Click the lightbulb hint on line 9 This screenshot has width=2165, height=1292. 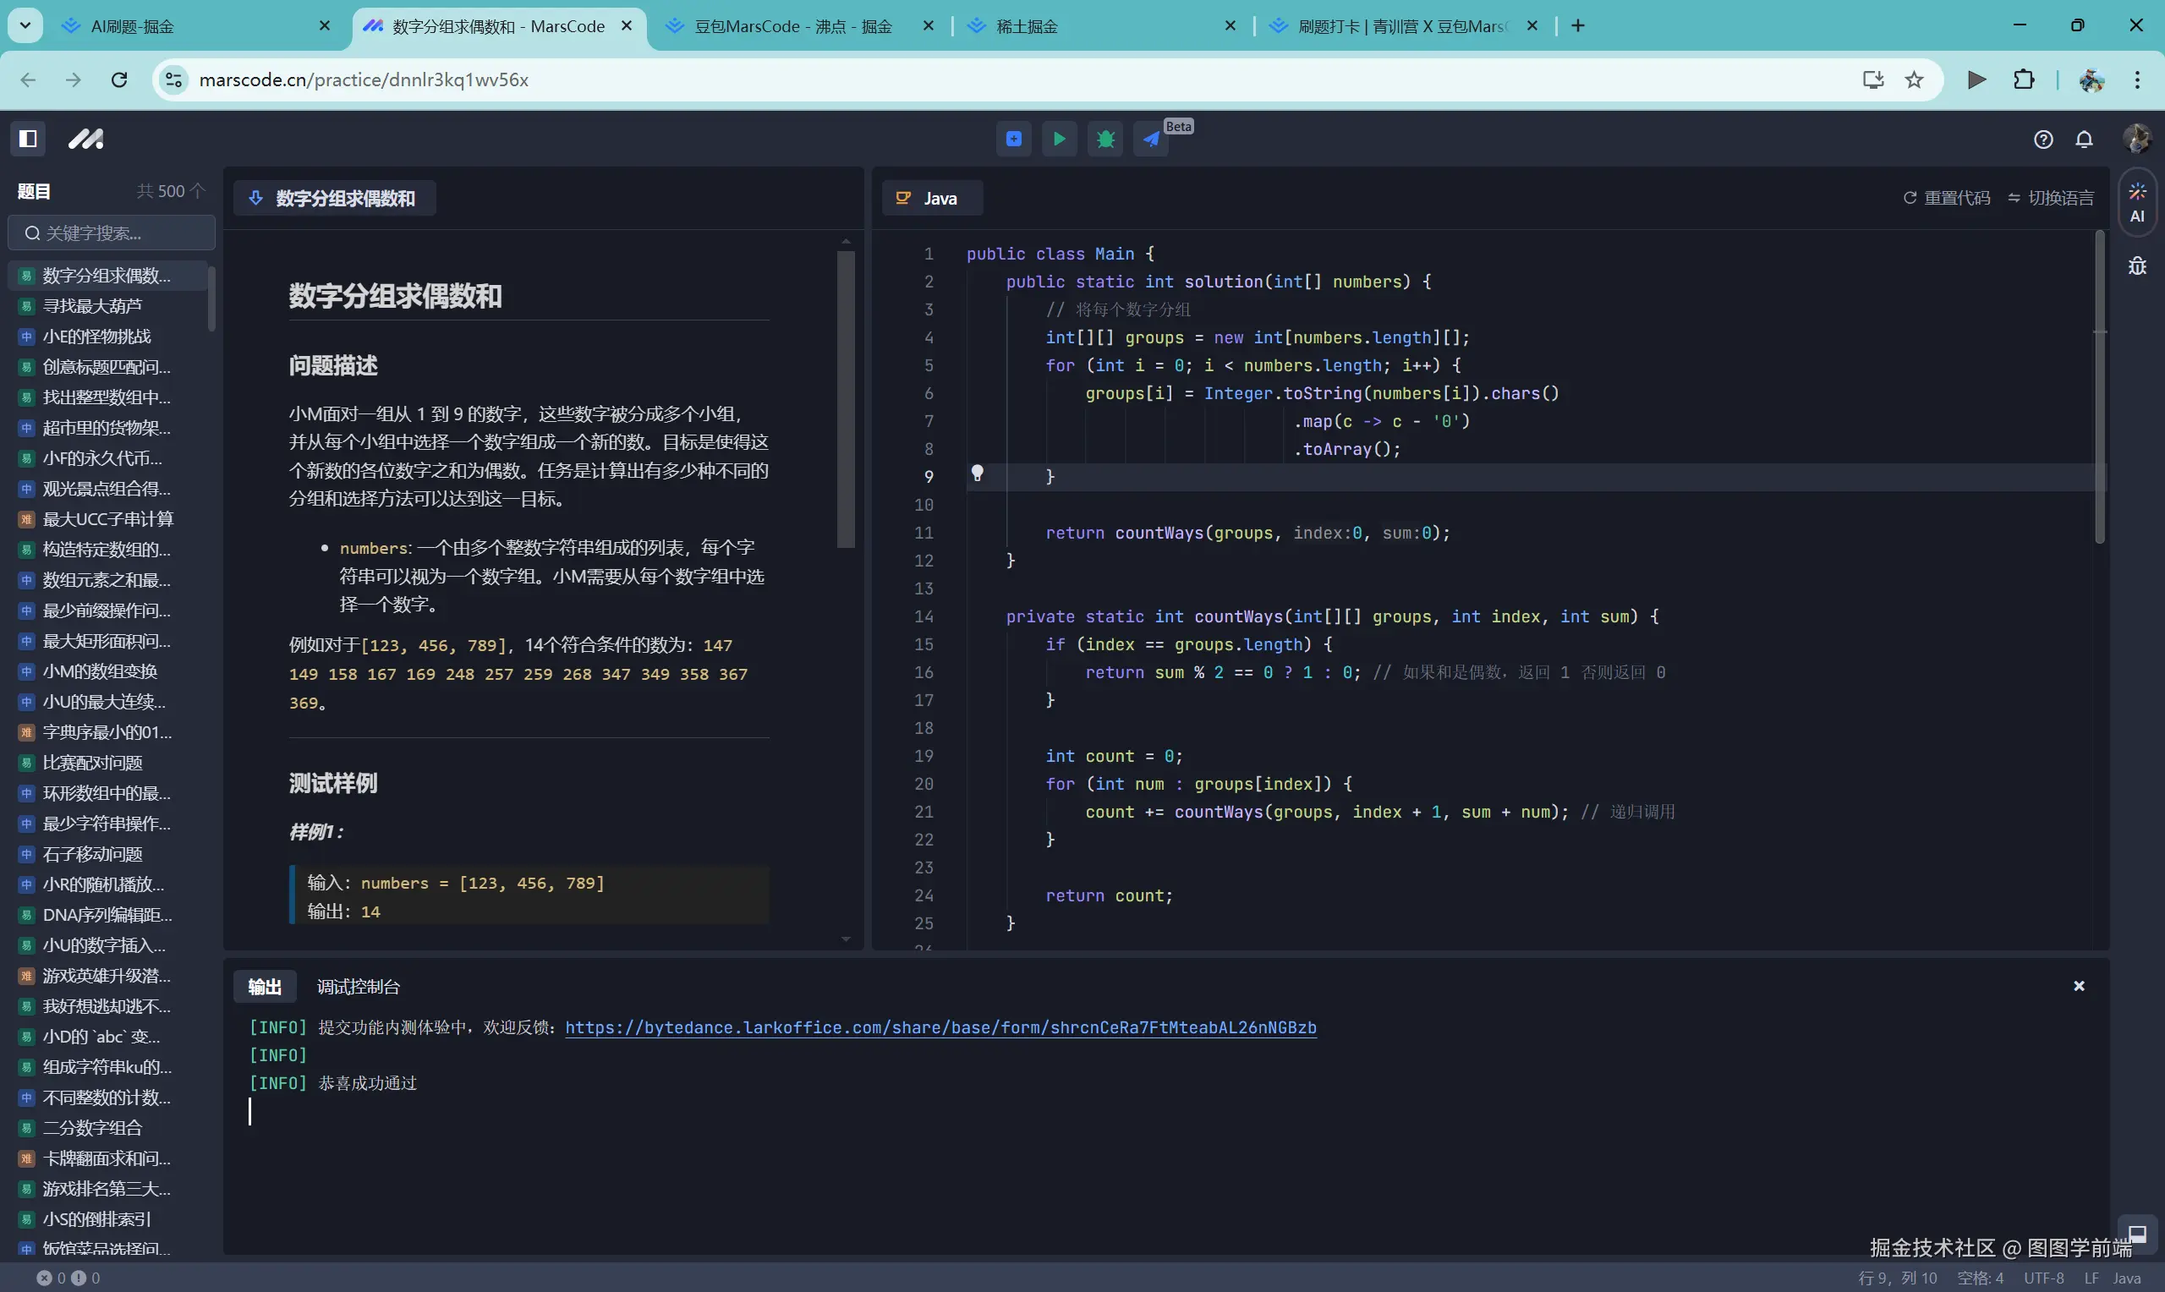977,474
